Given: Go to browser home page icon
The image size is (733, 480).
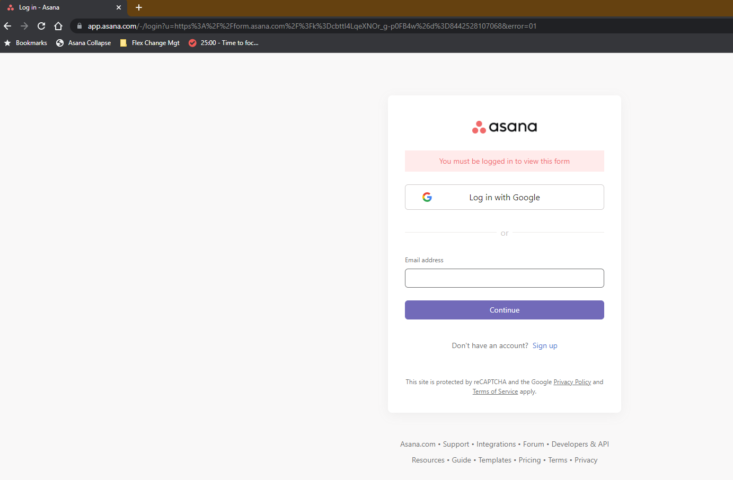Looking at the screenshot, I should pos(58,26).
